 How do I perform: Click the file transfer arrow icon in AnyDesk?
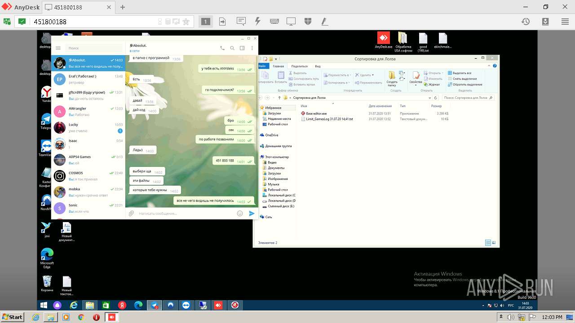click(x=222, y=22)
